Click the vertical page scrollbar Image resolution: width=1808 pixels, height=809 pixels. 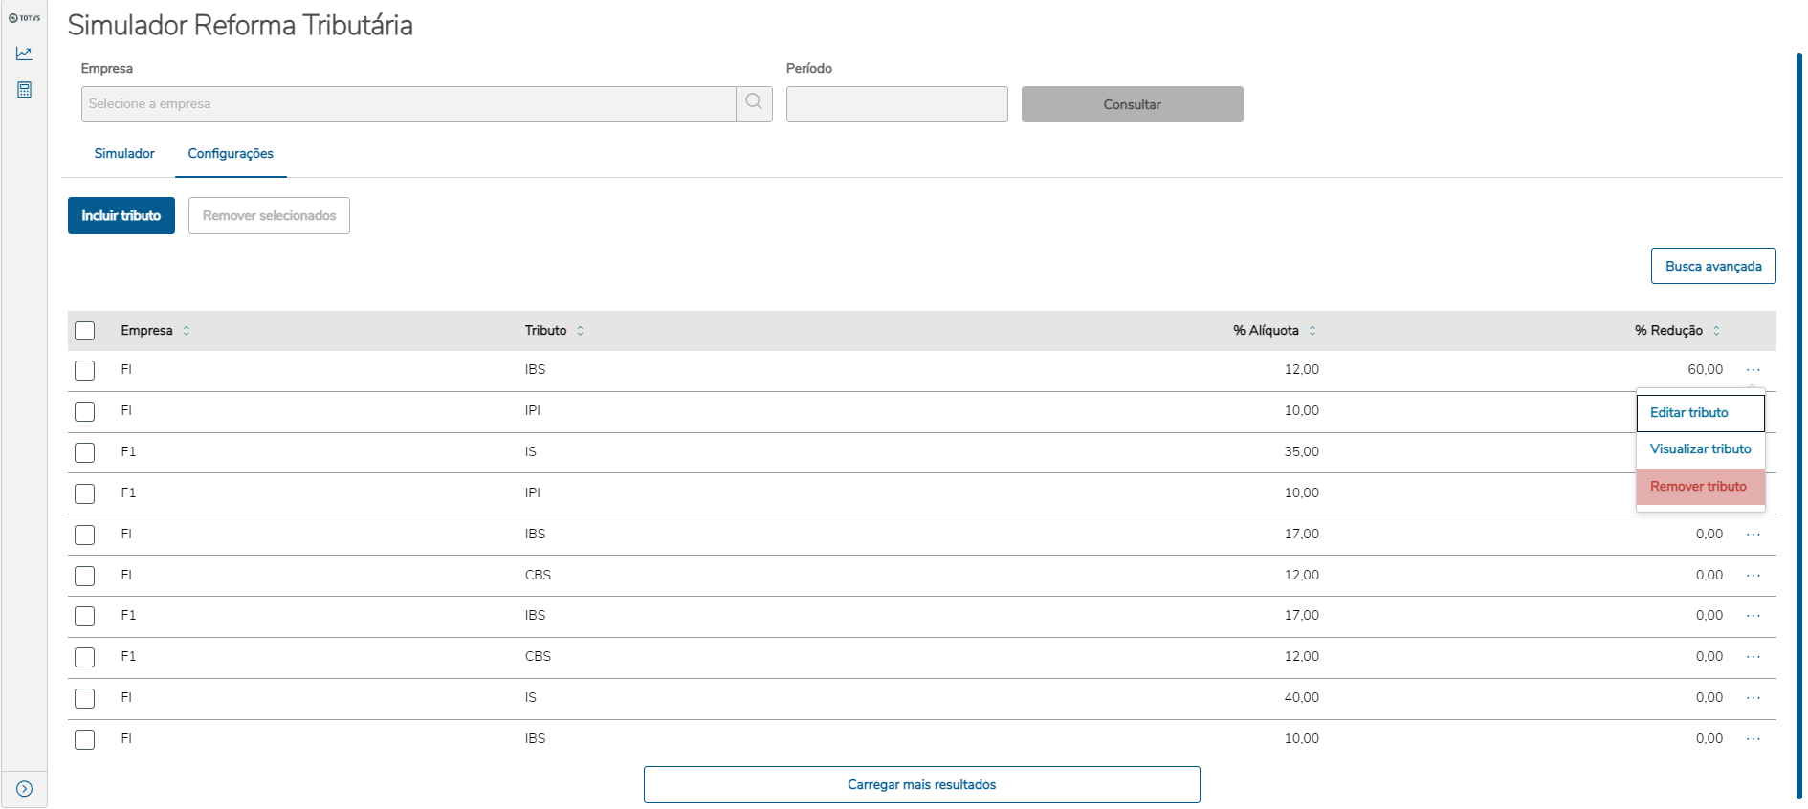(x=1798, y=421)
